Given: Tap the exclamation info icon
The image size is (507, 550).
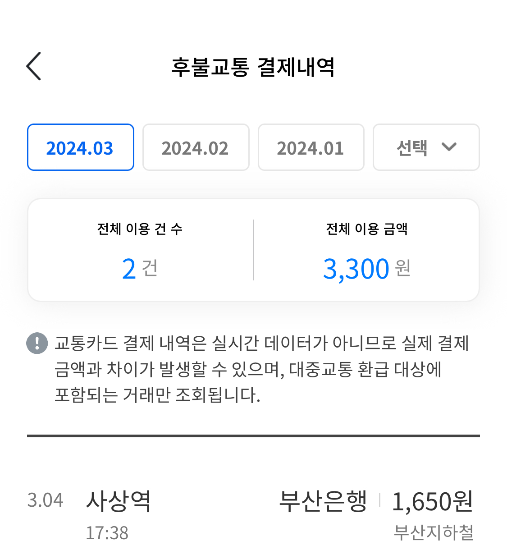Looking at the screenshot, I should point(37,343).
